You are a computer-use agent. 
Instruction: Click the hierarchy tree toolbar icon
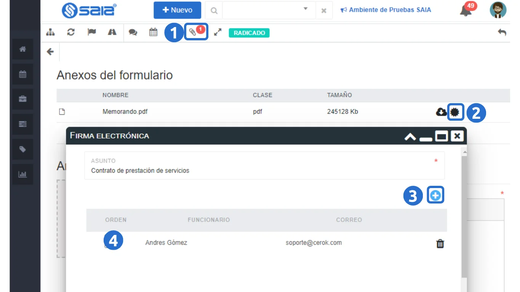(x=50, y=32)
